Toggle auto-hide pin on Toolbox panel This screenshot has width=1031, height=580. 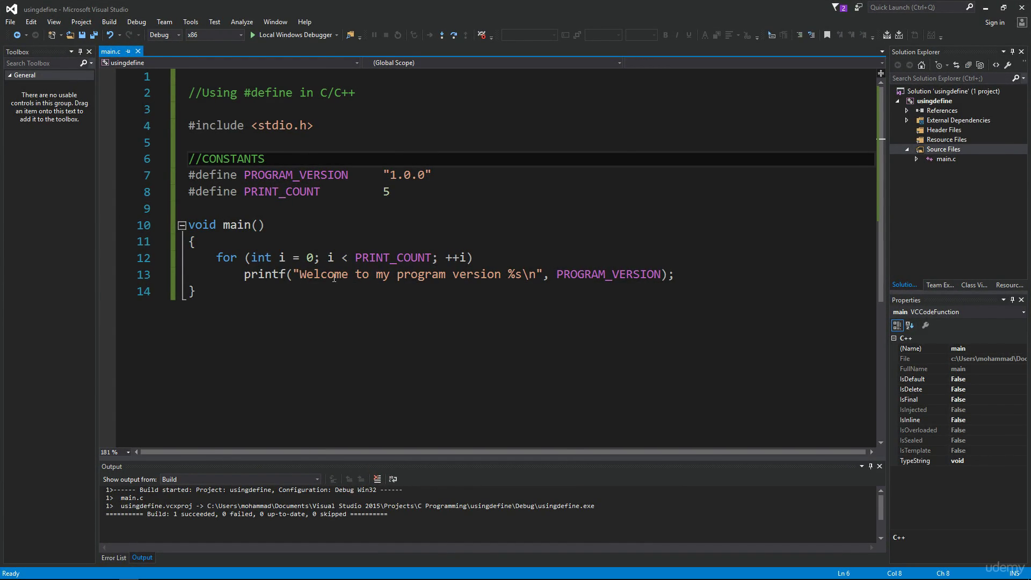point(80,52)
